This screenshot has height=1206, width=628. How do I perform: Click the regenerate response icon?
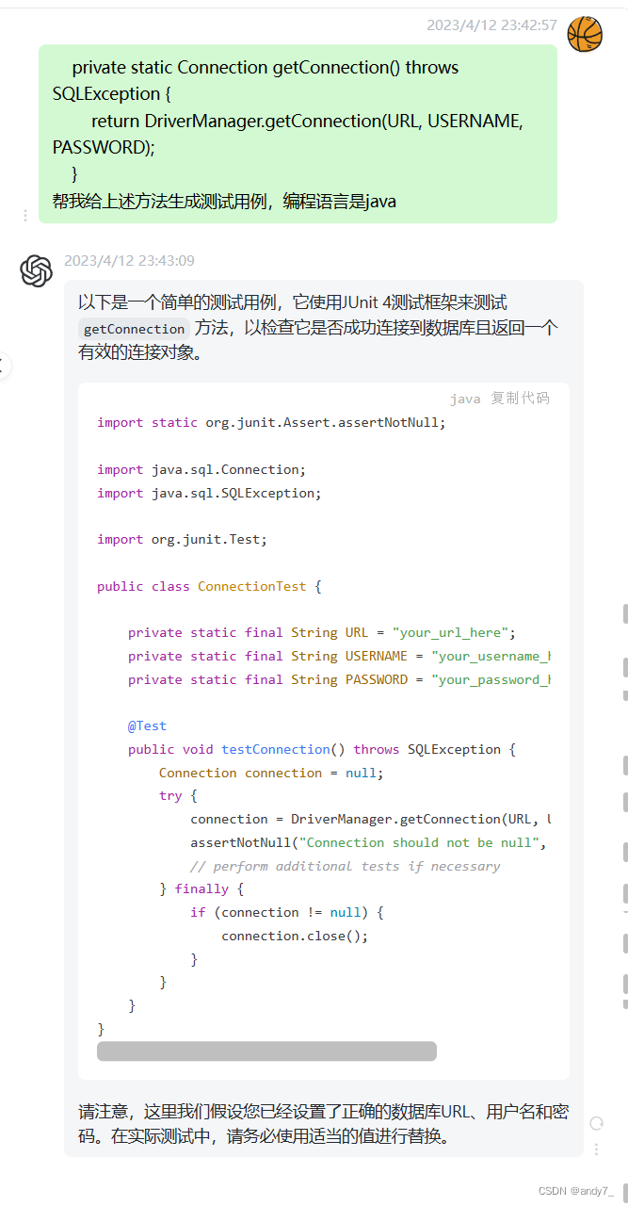pos(596,1123)
